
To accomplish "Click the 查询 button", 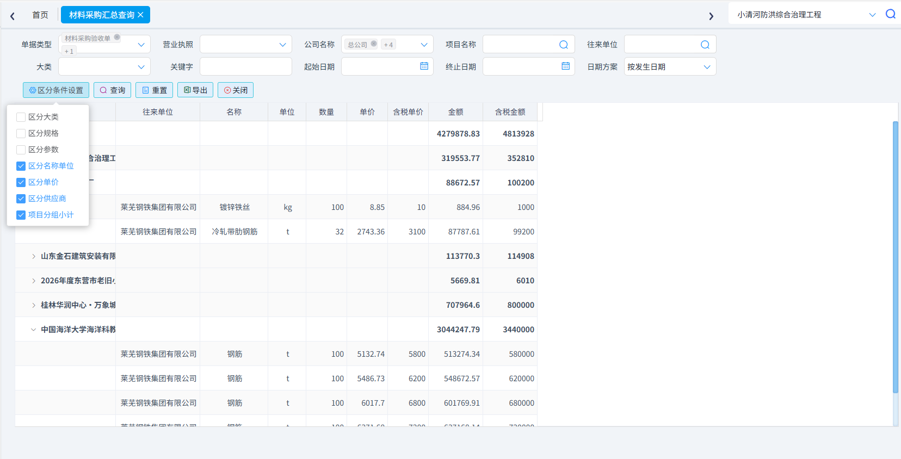I will tap(113, 90).
